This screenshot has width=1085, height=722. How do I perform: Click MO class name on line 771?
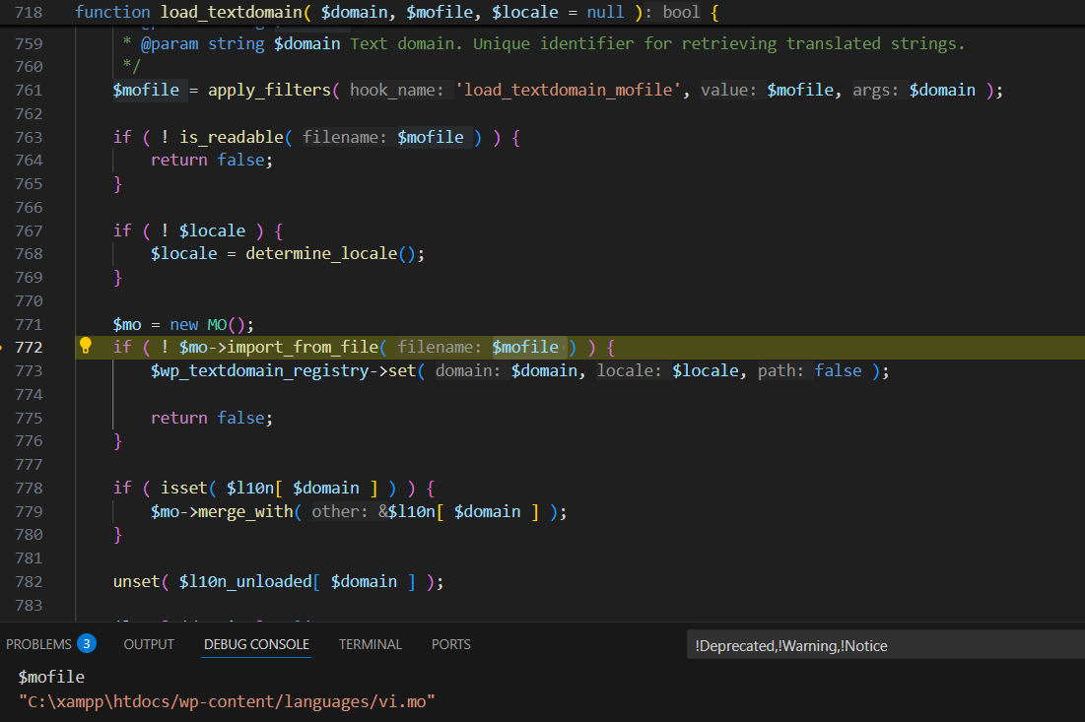[217, 324]
